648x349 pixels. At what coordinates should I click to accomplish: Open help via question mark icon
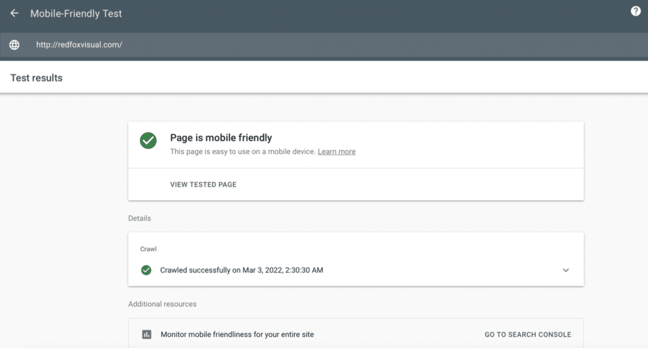pos(635,11)
